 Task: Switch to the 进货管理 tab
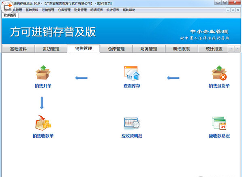coord(51,49)
